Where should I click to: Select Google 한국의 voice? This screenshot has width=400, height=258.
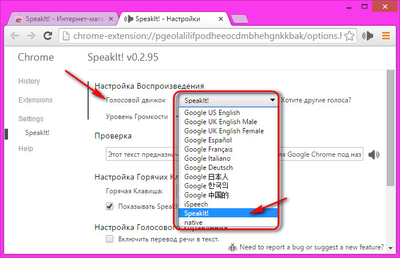point(228,186)
